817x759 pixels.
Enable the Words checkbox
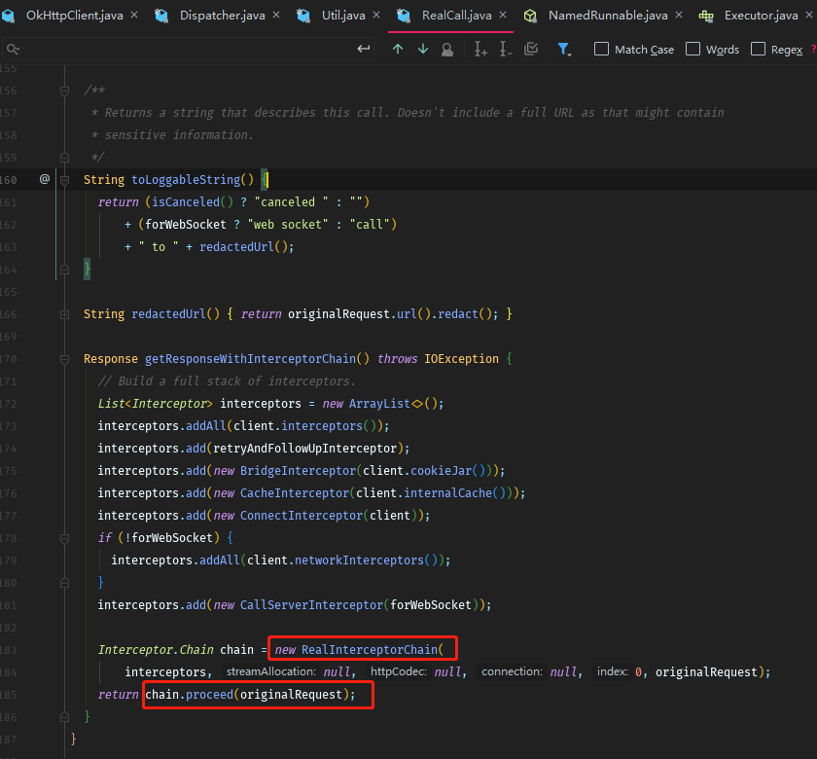693,49
